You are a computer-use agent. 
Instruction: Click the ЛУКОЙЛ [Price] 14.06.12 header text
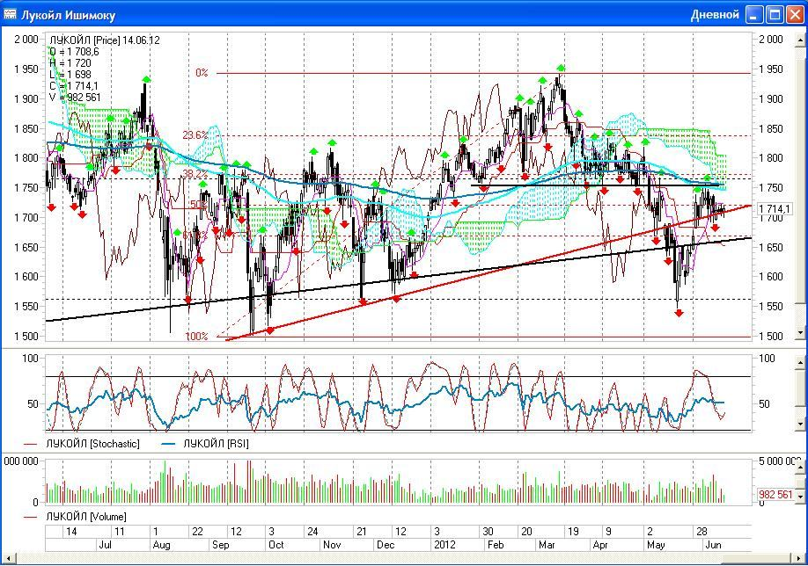105,40
